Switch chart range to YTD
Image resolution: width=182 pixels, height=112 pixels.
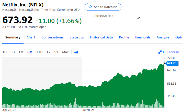click(x=39, y=52)
